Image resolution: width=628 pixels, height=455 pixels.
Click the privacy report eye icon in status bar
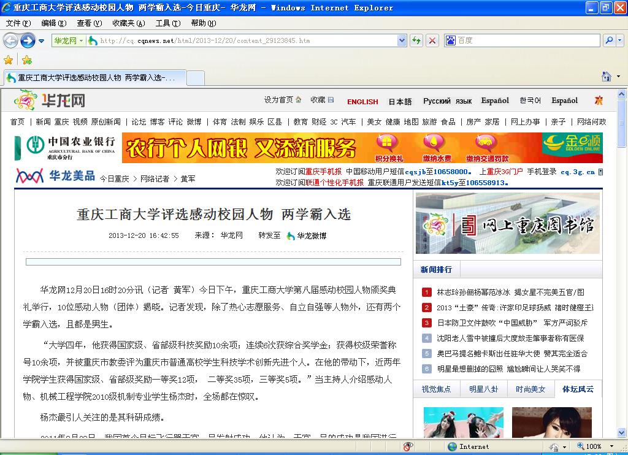(x=408, y=446)
